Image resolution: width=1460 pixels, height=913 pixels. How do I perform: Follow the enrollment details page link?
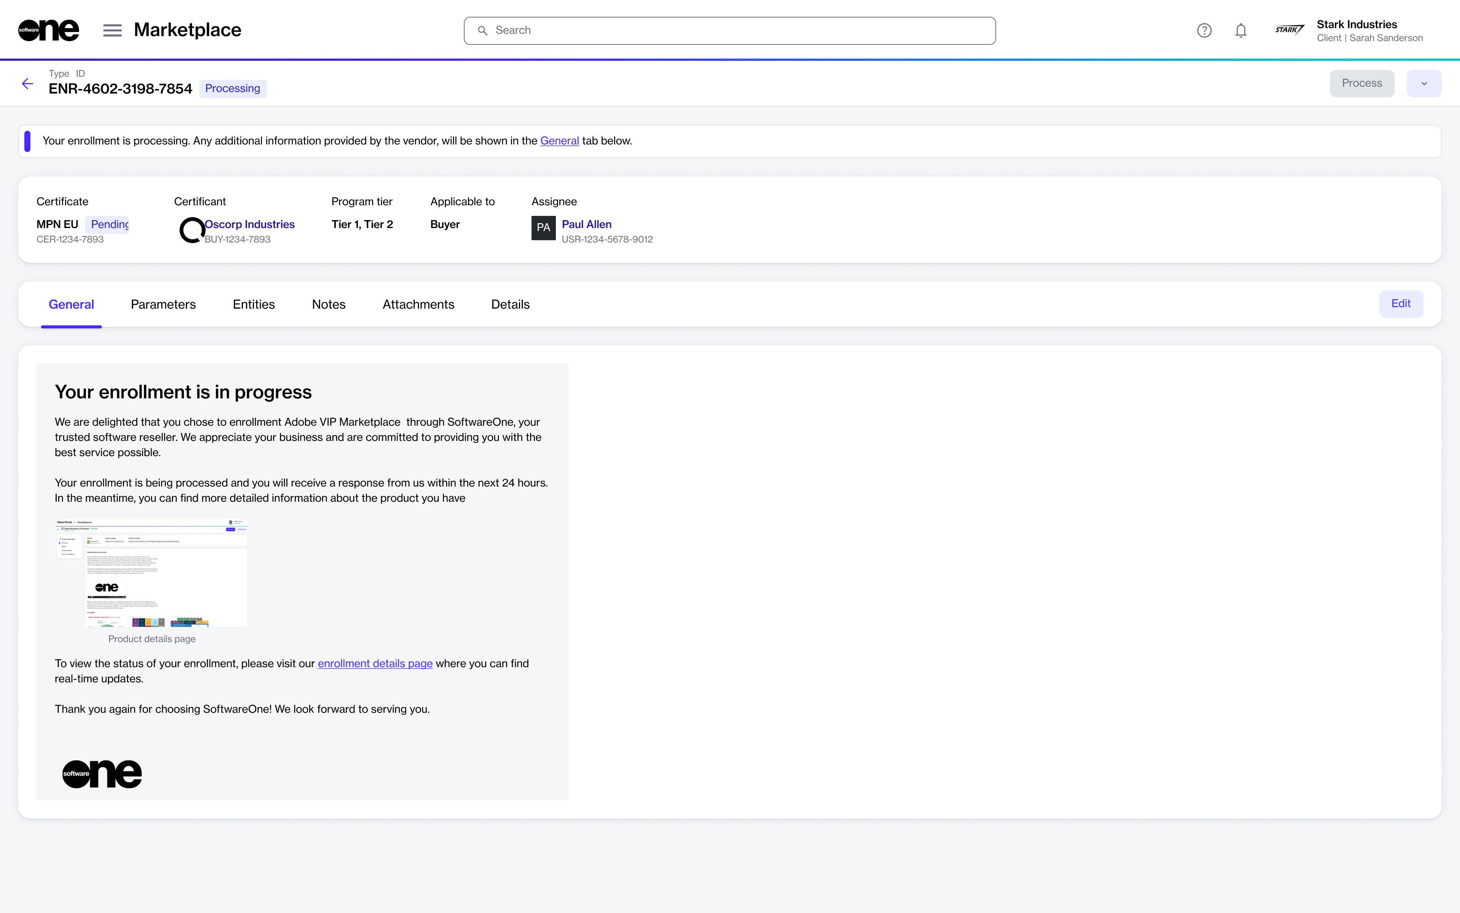coord(375,664)
